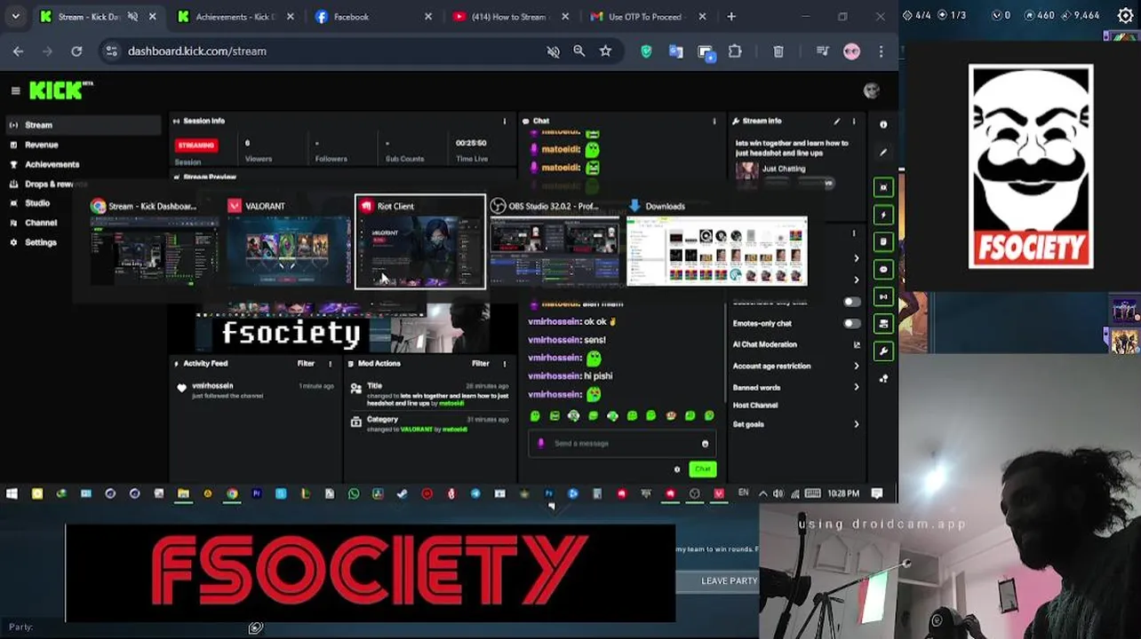Click the lightning bolt icon in right rail
This screenshot has height=639, width=1141.
point(883,215)
